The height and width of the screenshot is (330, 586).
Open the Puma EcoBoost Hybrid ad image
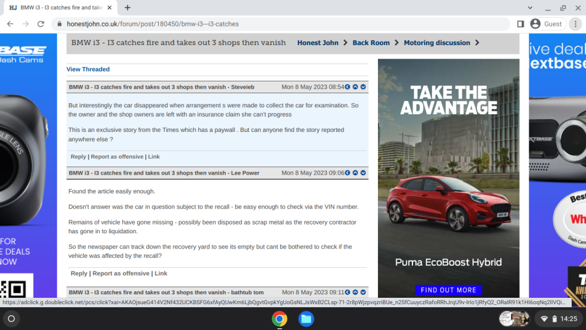pyautogui.click(x=448, y=178)
